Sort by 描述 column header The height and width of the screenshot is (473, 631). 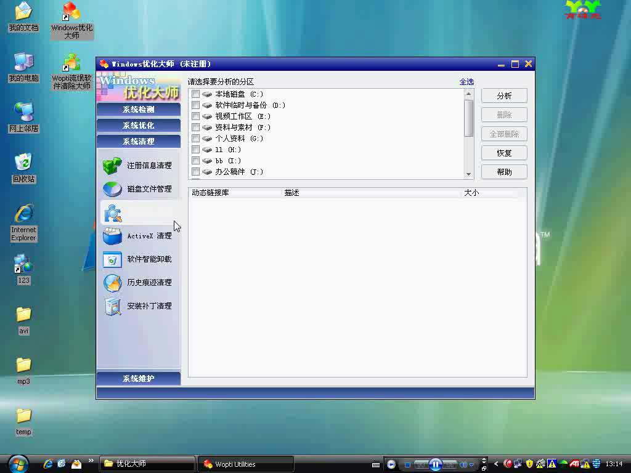tap(370, 193)
